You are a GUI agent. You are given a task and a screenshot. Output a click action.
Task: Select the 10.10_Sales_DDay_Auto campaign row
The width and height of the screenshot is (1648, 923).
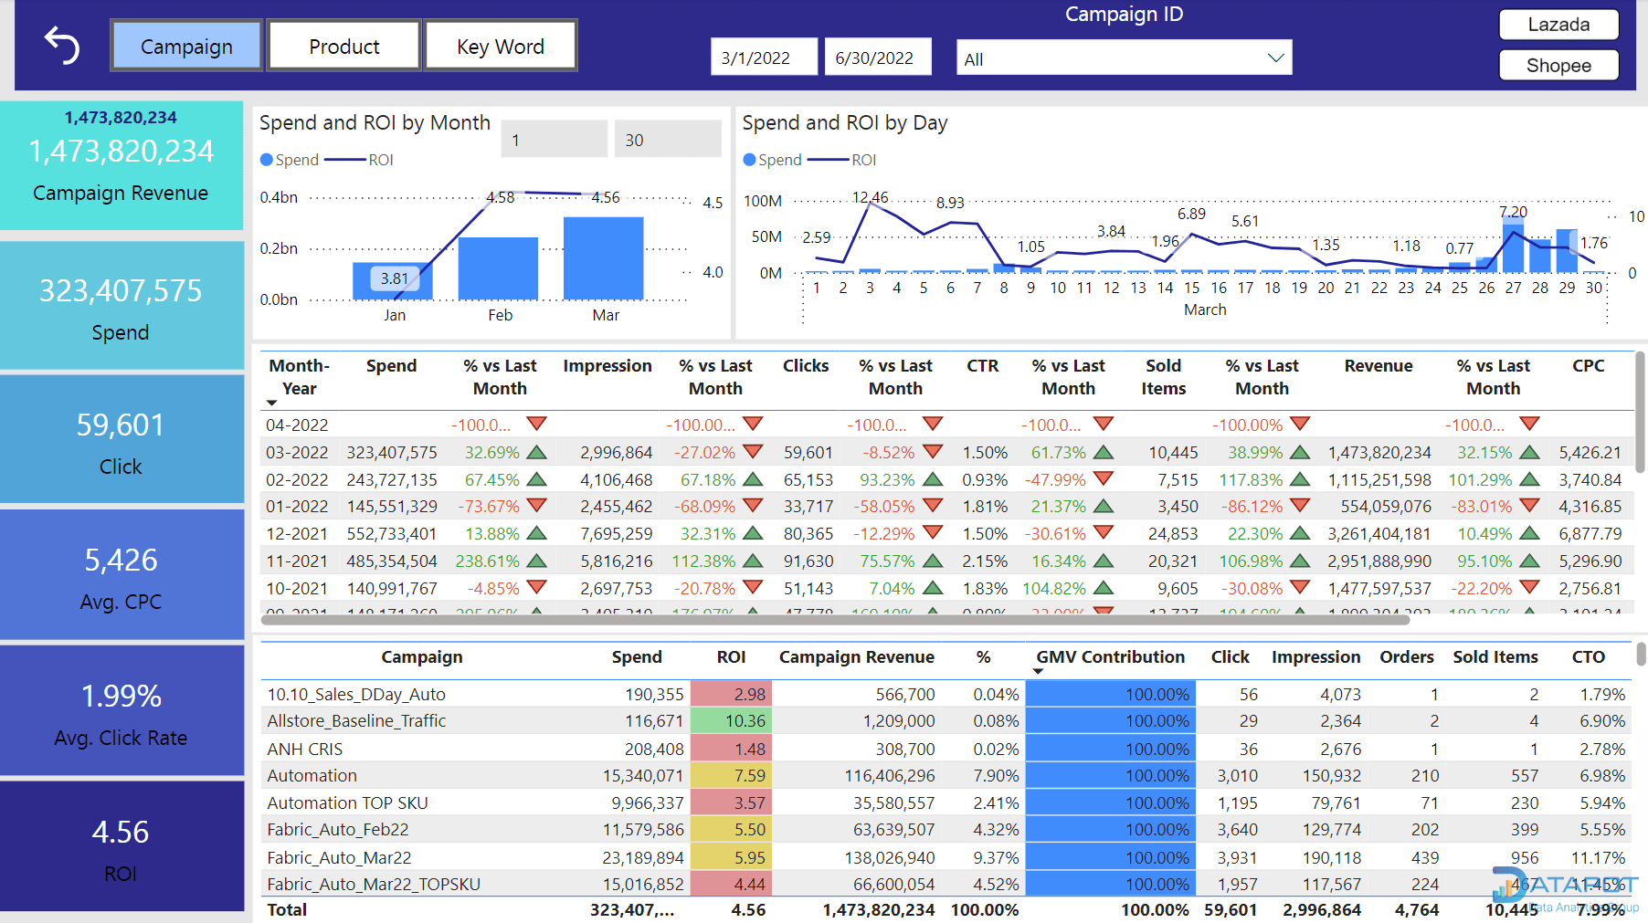[946, 694]
